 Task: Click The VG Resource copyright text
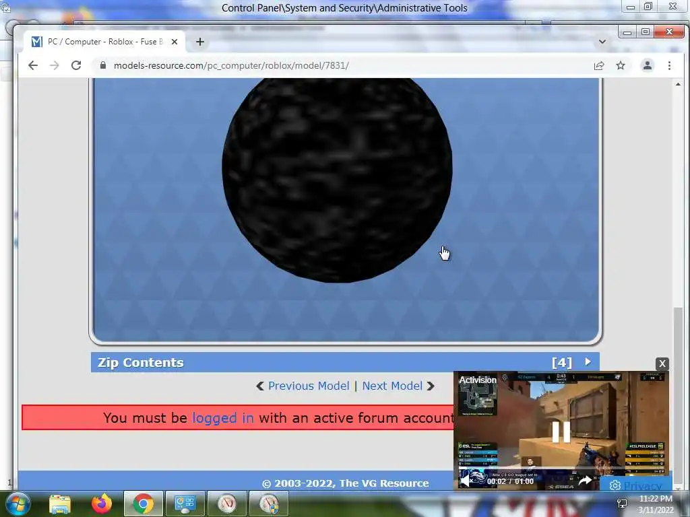pos(346,483)
